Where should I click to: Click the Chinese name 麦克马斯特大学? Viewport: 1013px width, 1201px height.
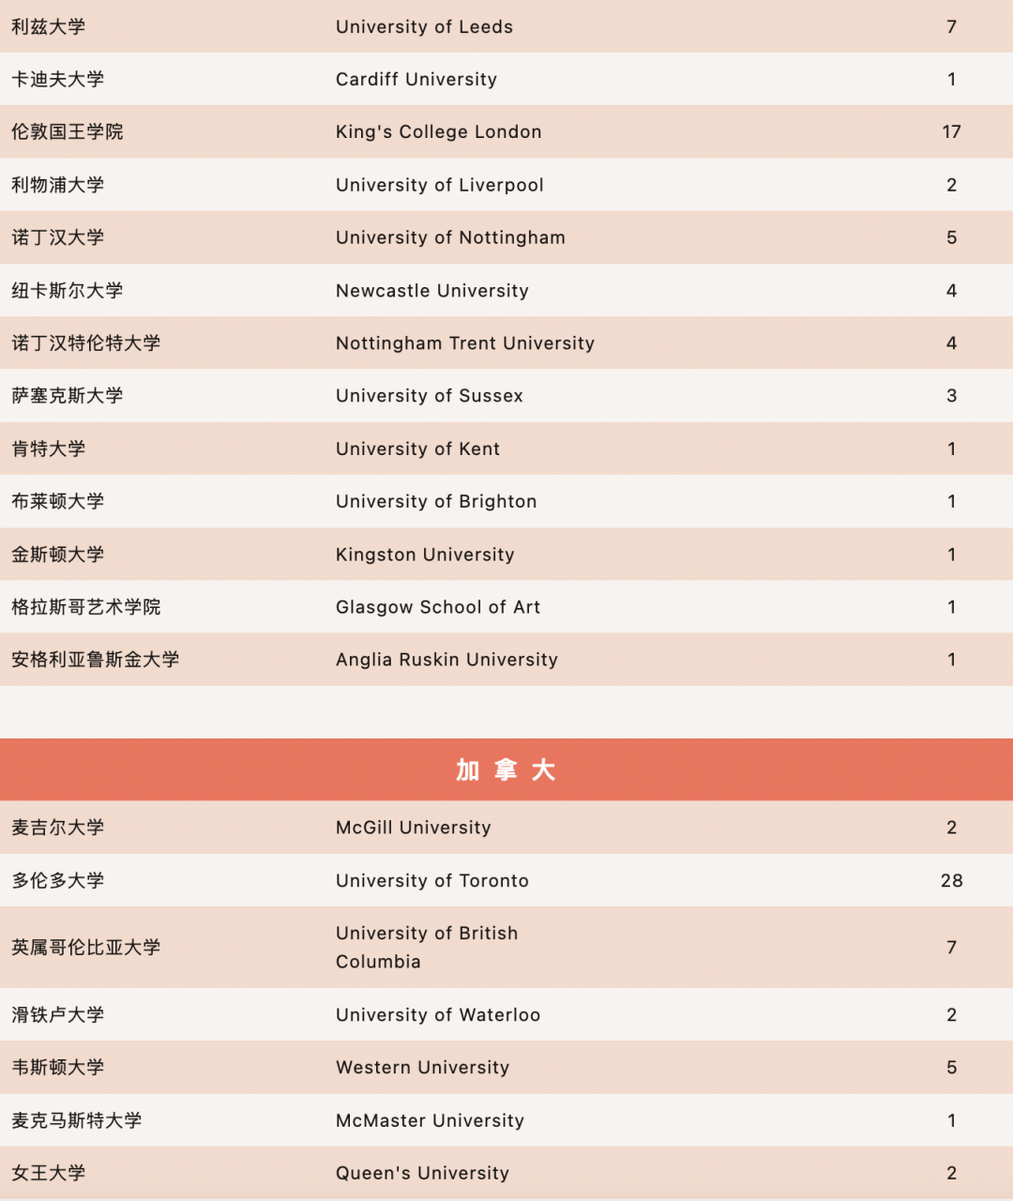point(76,1120)
